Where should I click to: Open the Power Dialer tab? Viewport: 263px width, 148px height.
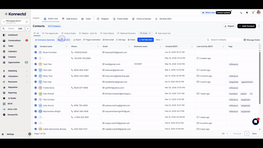pyautogui.click(x=120, y=19)
